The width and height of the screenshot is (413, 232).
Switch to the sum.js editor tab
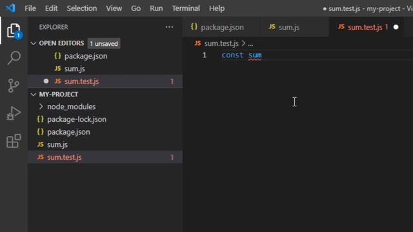point(294,27)
